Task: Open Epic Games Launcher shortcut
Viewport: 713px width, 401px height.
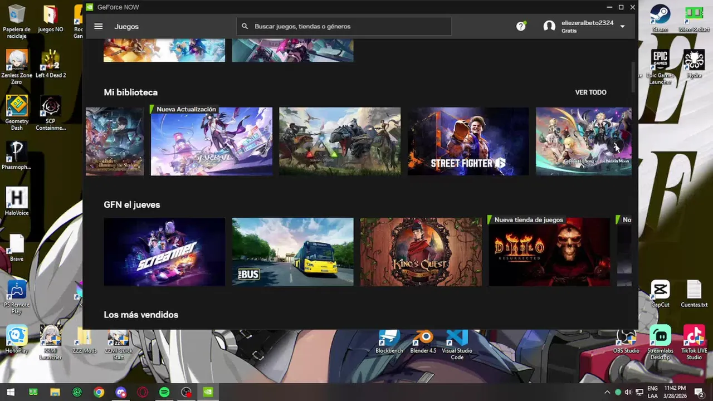Action: [x=660, y=67]
